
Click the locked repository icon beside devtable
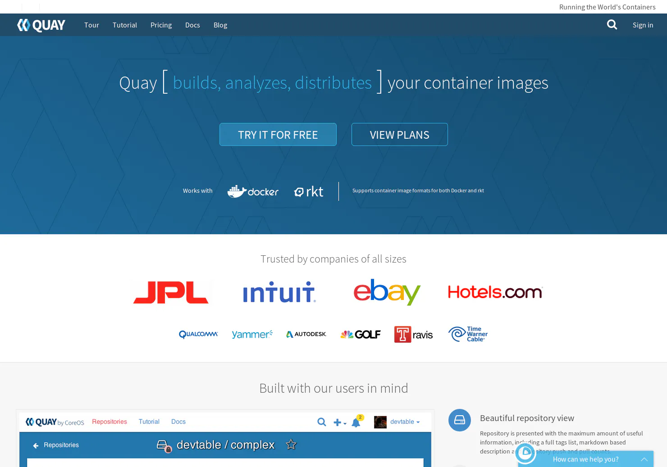pyautogui.click(x=164, y=446)
